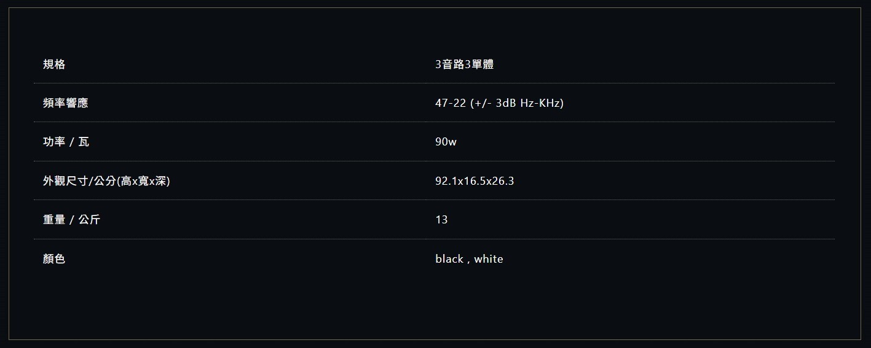Click the +/- 3dB tolerance text
Viewport: 871px width, 348px height.
click(x=495, y=103)
